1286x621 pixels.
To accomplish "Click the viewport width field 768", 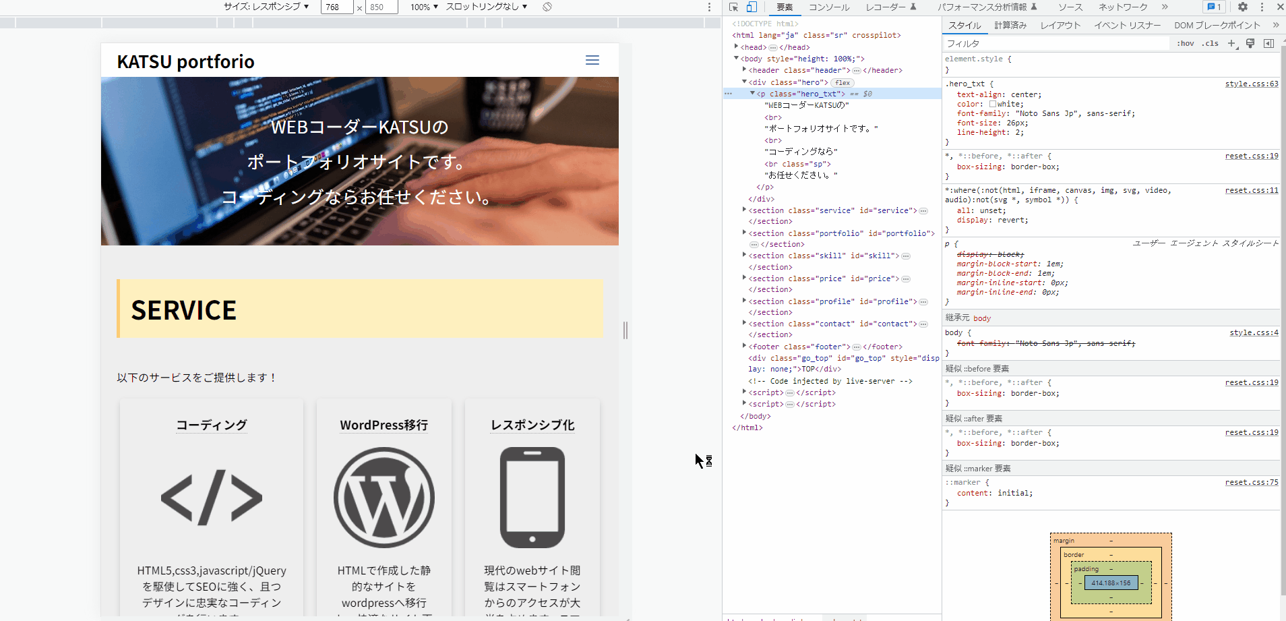I will pos(337,7).
